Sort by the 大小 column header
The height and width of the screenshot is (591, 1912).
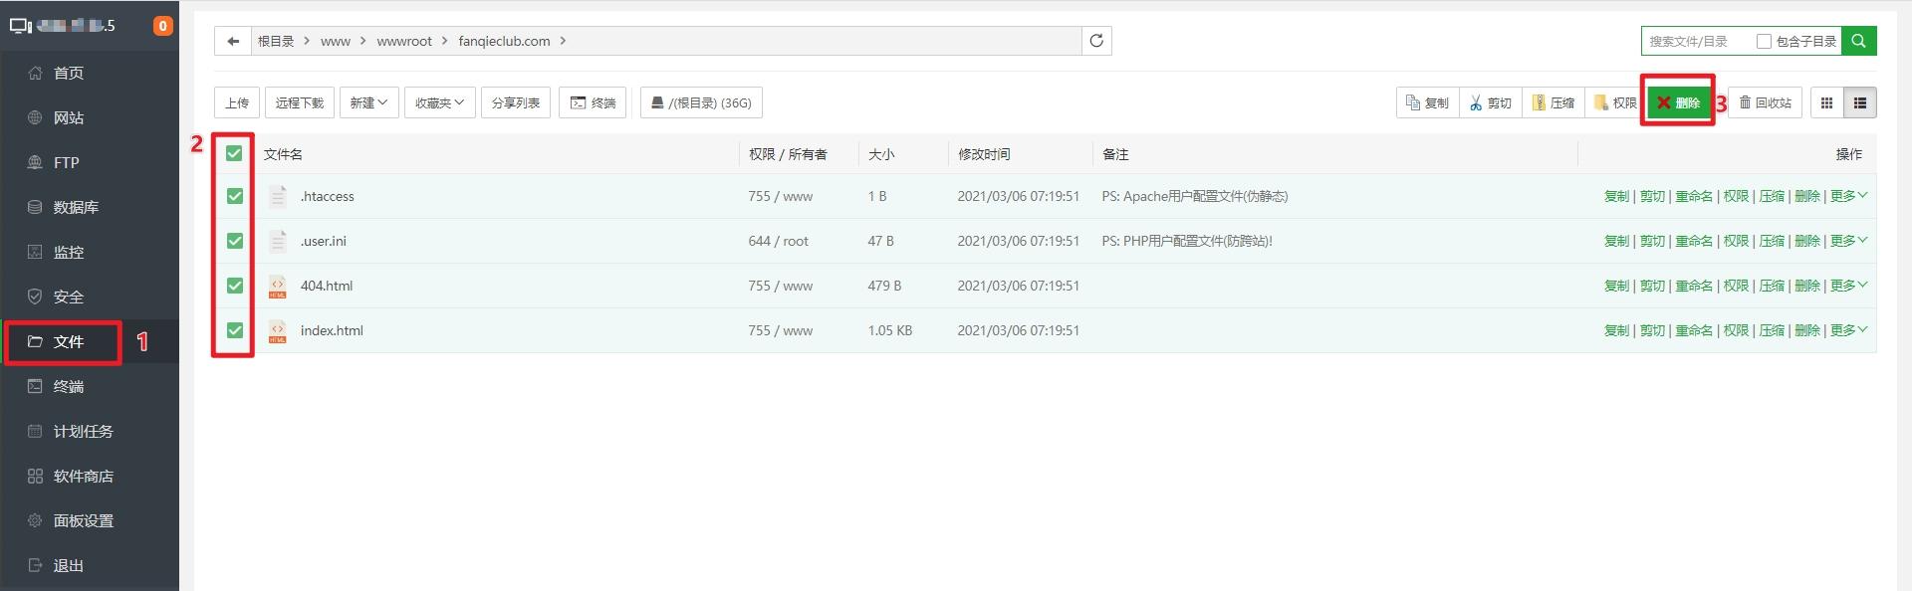point(881,154)
